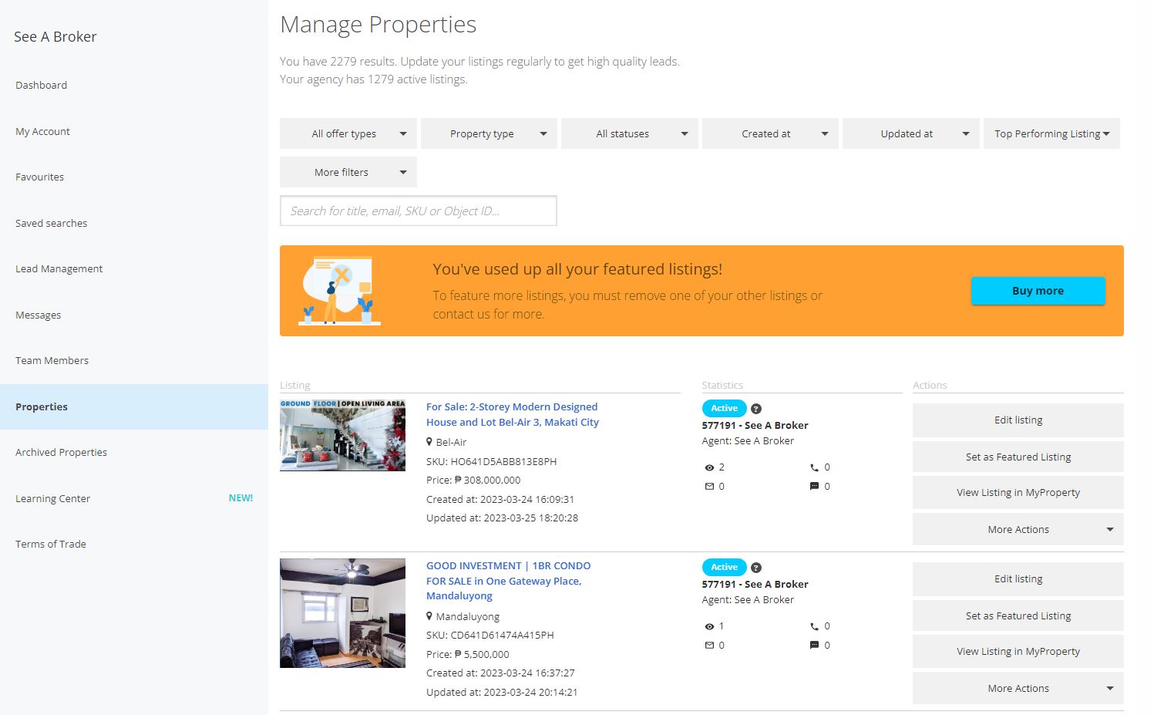Set Bel-Air house as Featured Listing

click(x=1018, y=457)
